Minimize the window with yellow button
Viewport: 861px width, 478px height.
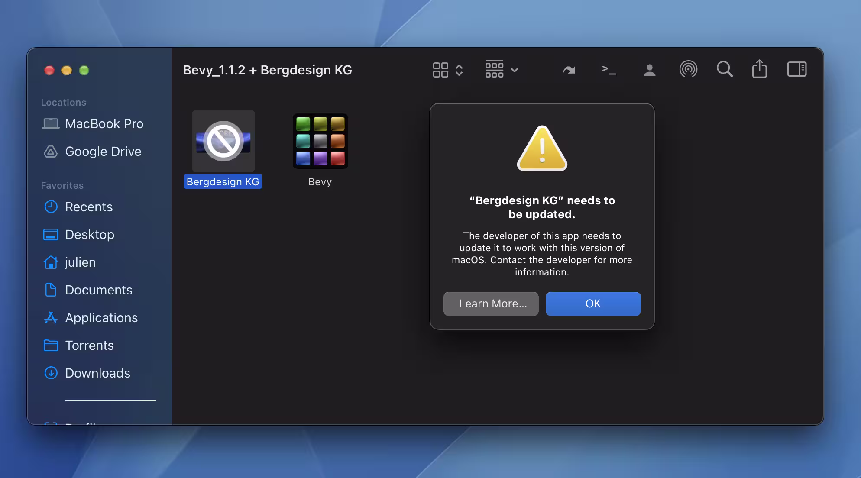coord(67,70)
